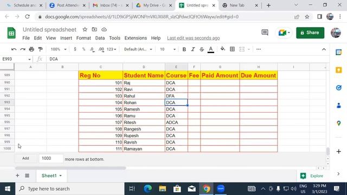Increase decimal places icon

pyautogui.click(x=101, y=49)
